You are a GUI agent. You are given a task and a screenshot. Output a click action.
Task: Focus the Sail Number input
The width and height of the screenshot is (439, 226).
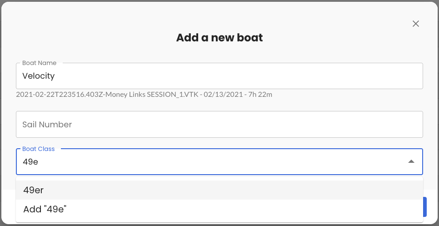pos(219,124)
